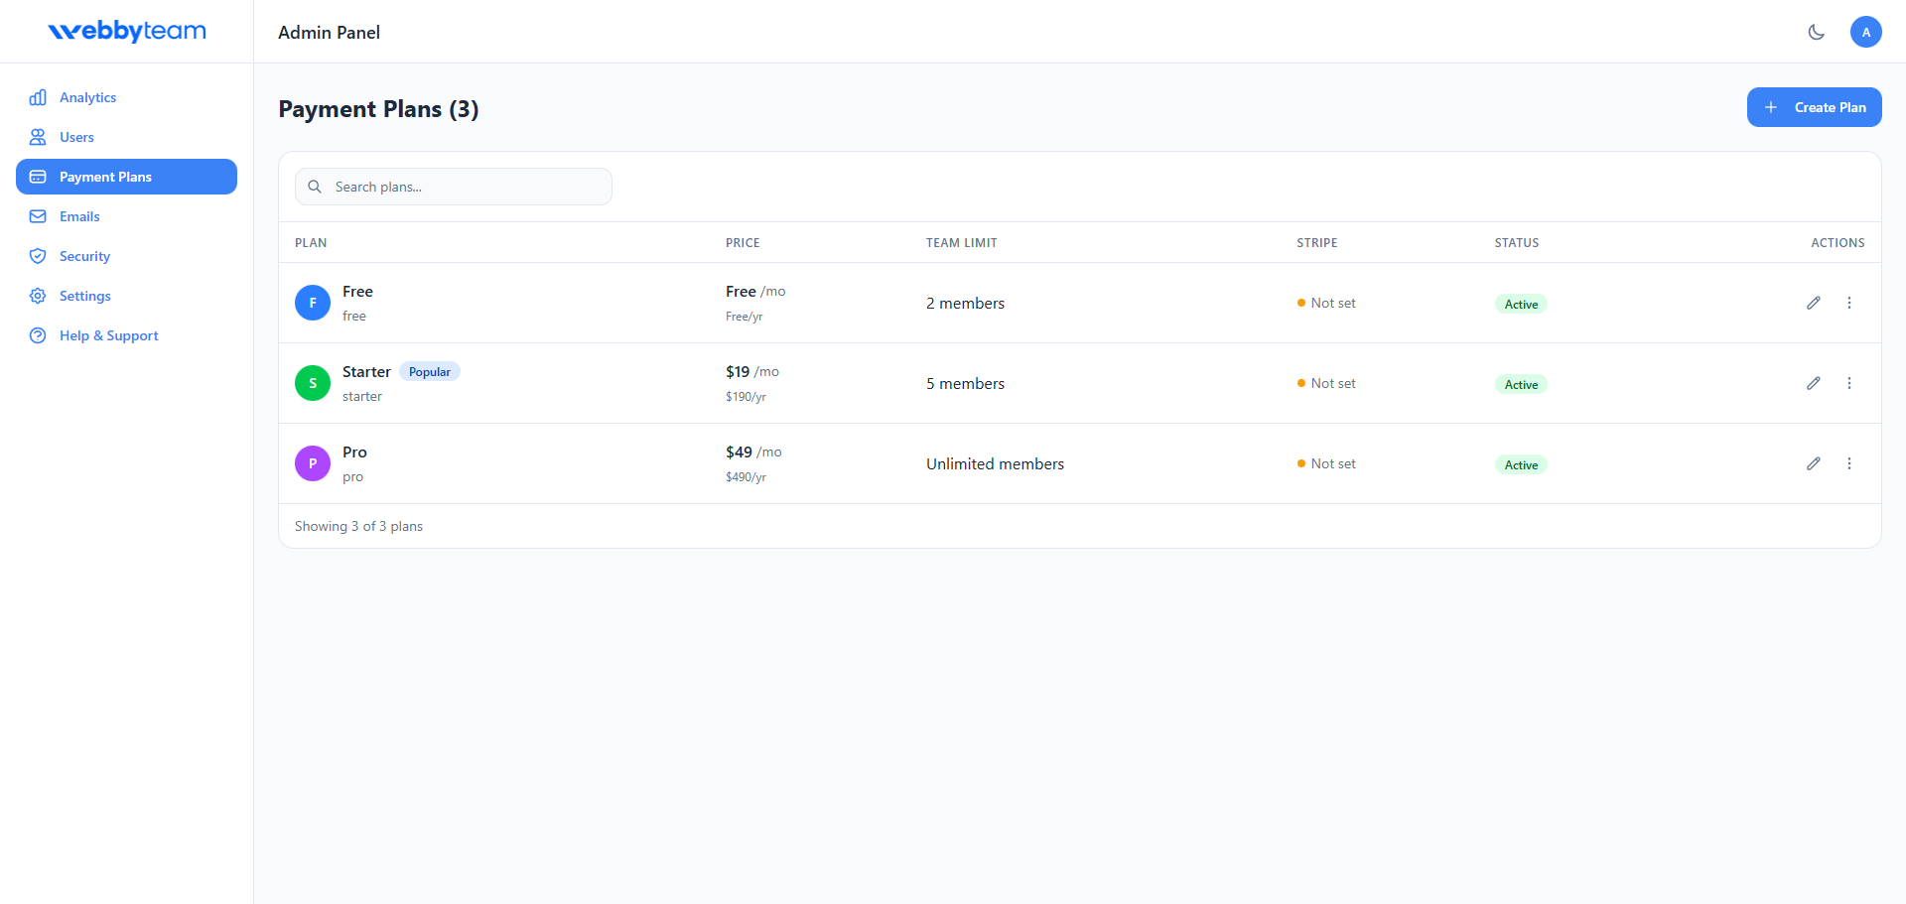The image size is (1906, 904).
Task: Click the webbyteam logo
Action: click(127, 32)
